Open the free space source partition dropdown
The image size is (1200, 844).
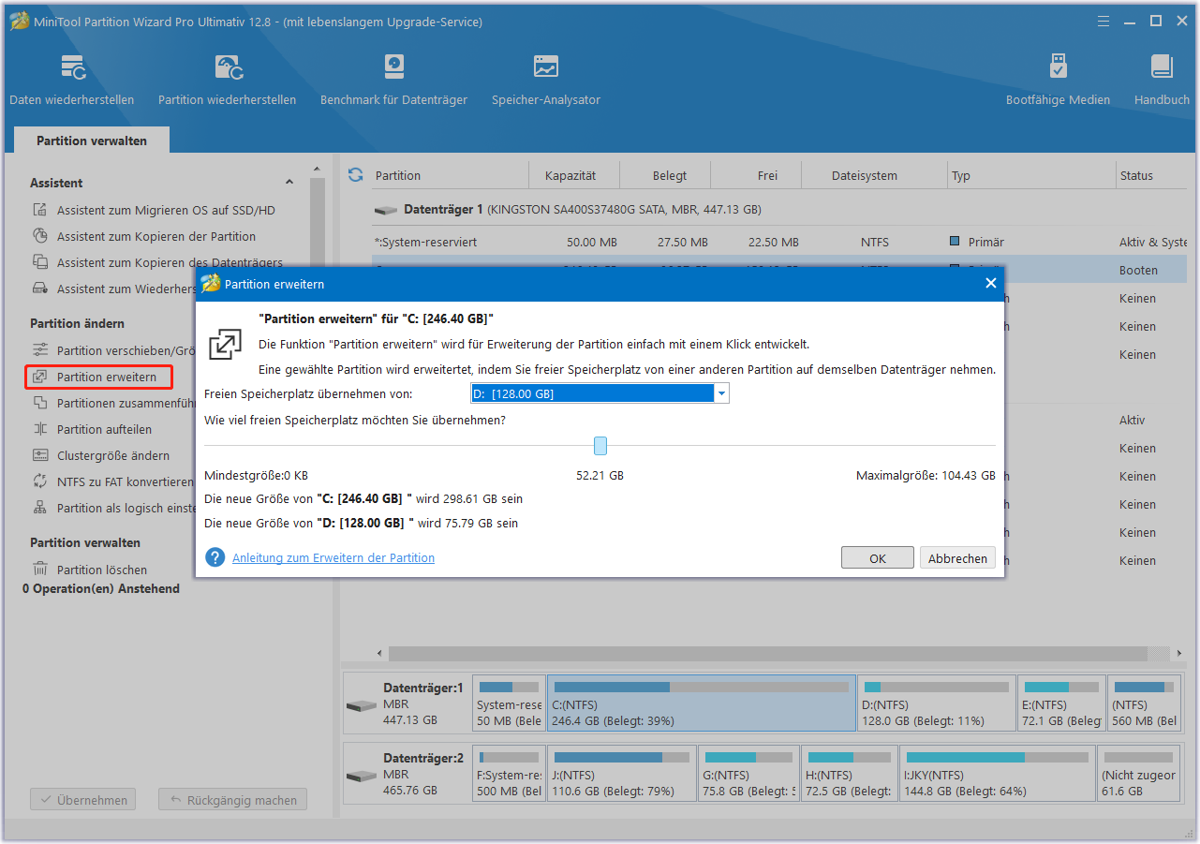[x=721, y=394]
